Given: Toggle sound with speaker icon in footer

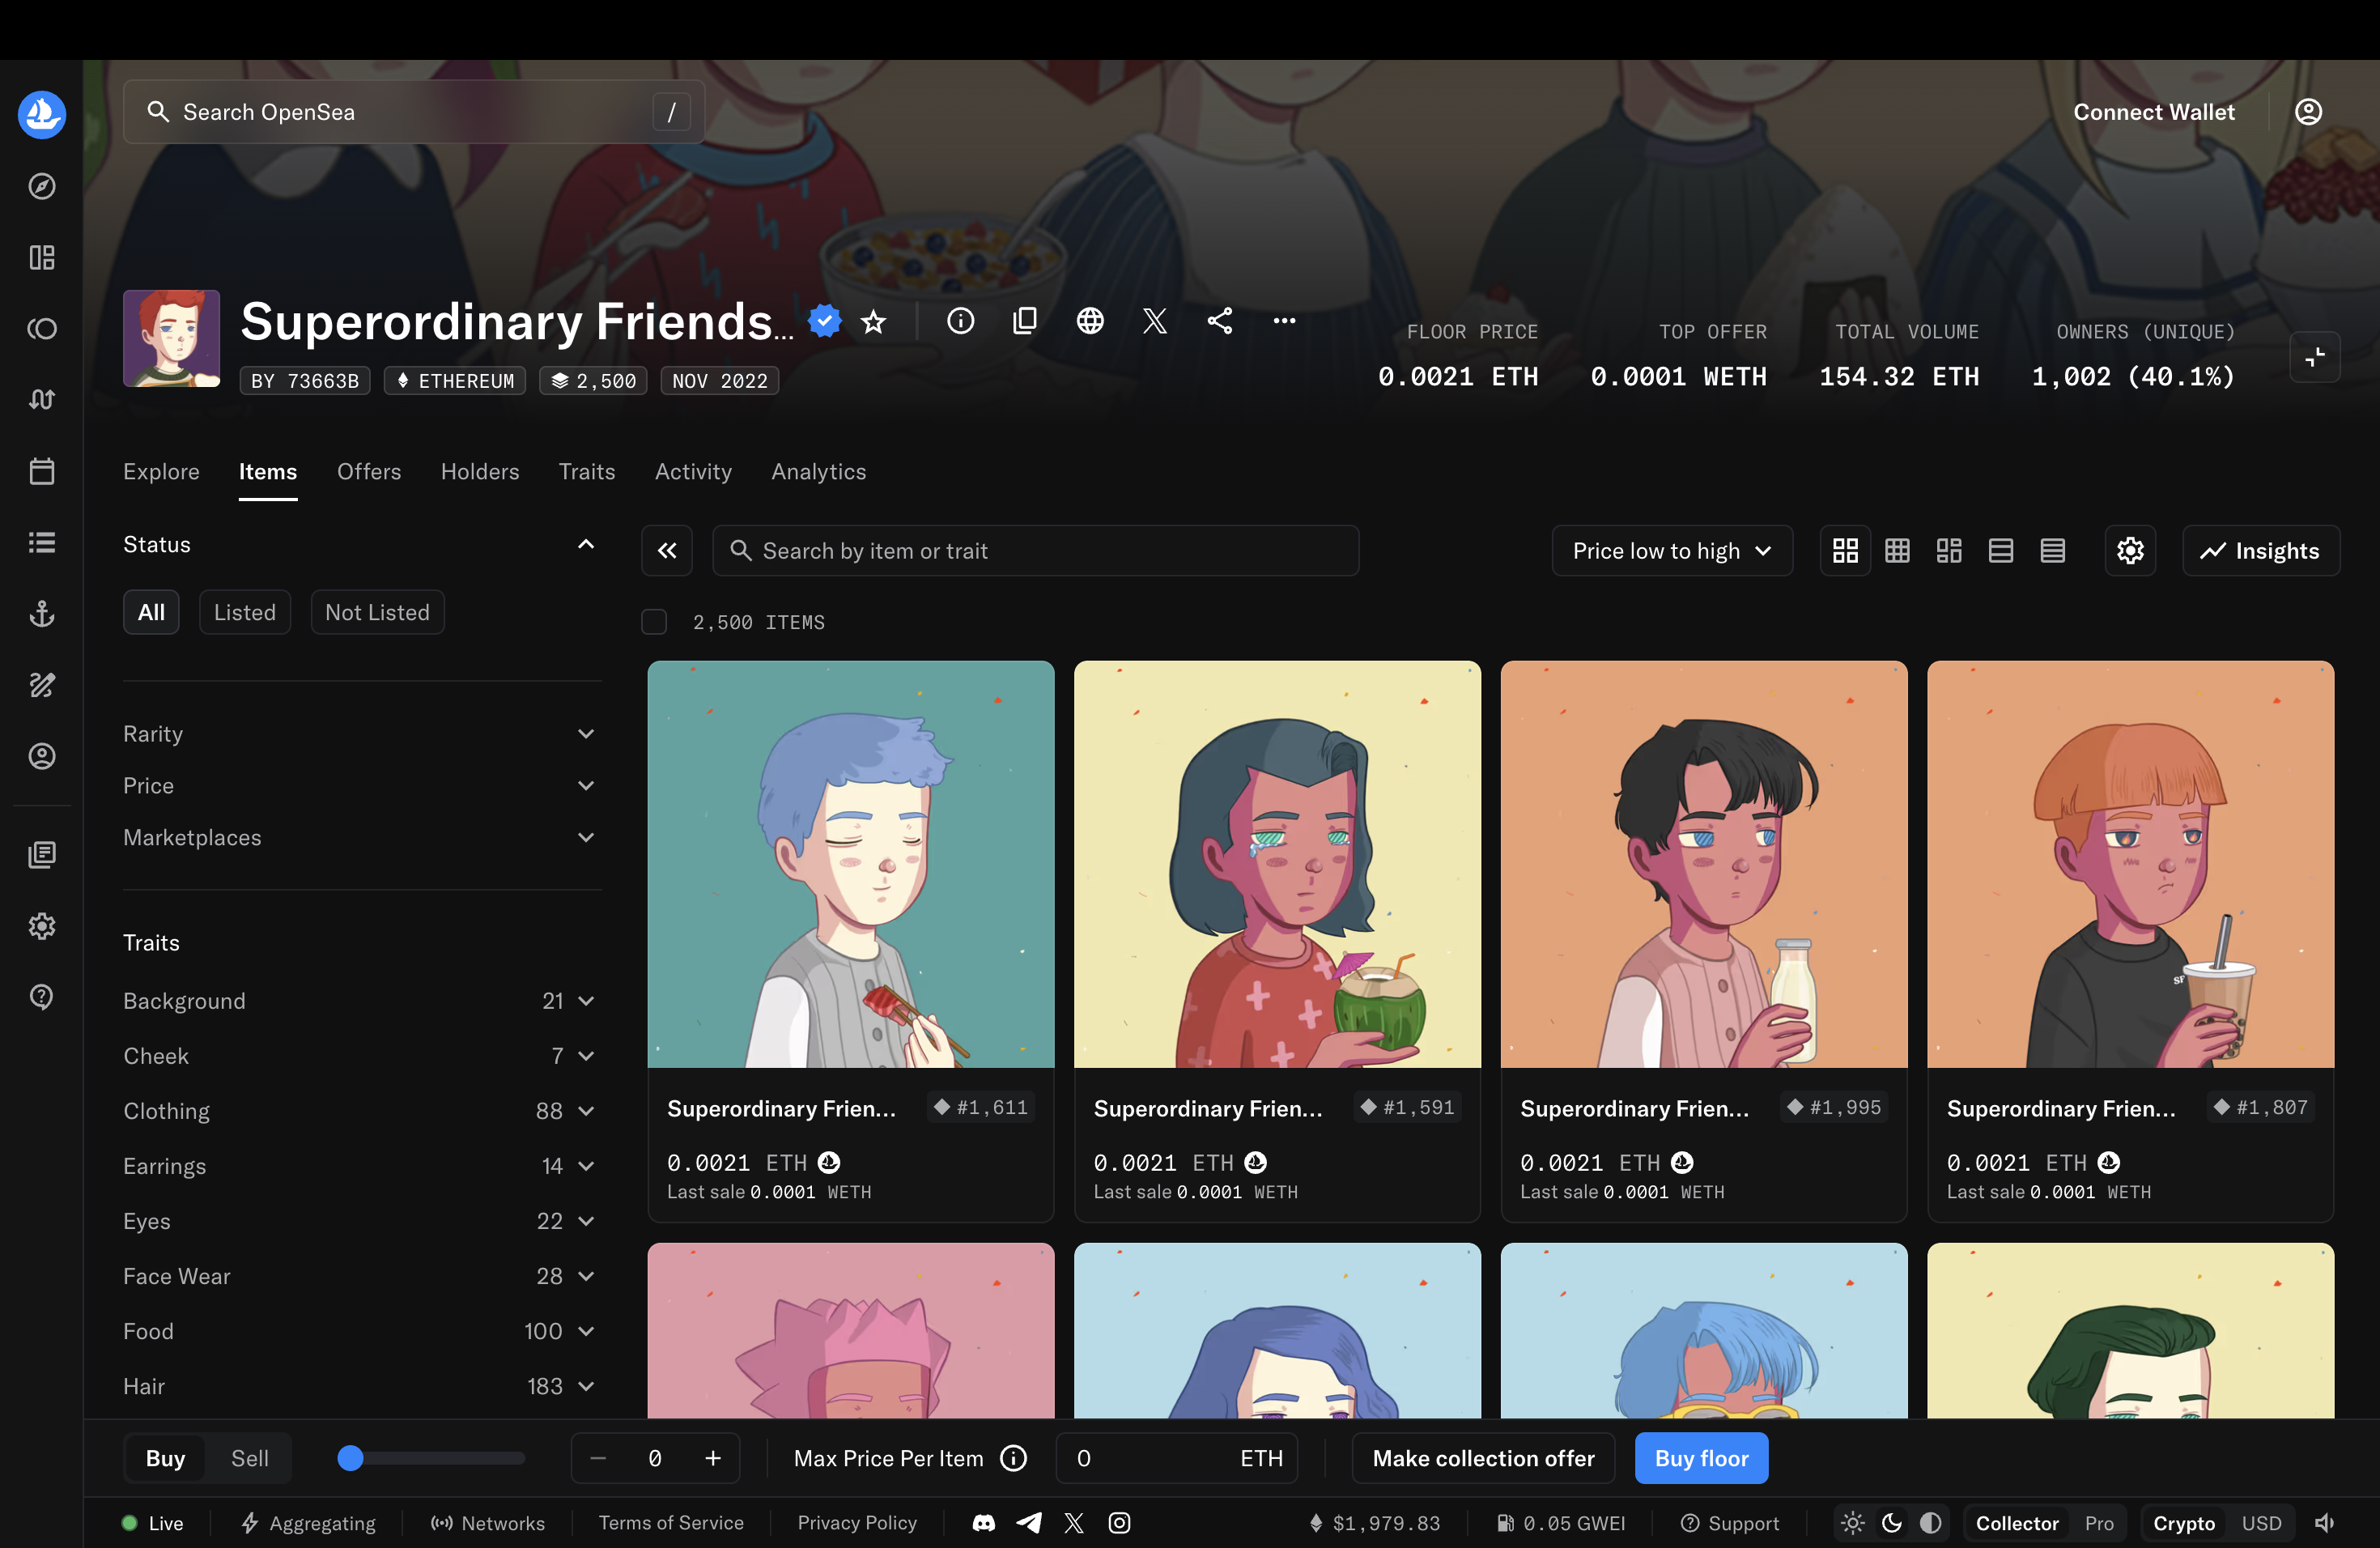Looking at the screenshot, I should click(x=2326, y=1523).
